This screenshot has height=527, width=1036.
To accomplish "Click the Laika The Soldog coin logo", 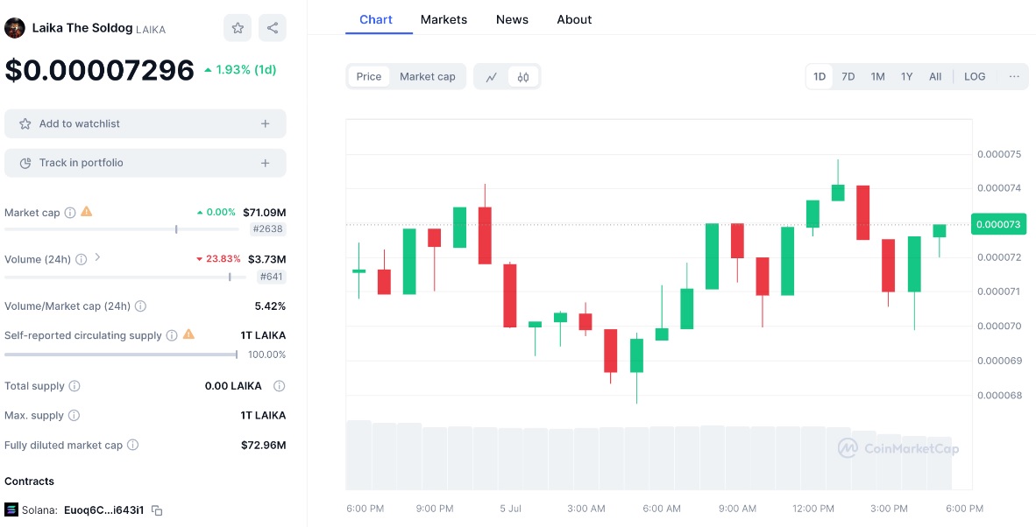I will pos(15,28).
